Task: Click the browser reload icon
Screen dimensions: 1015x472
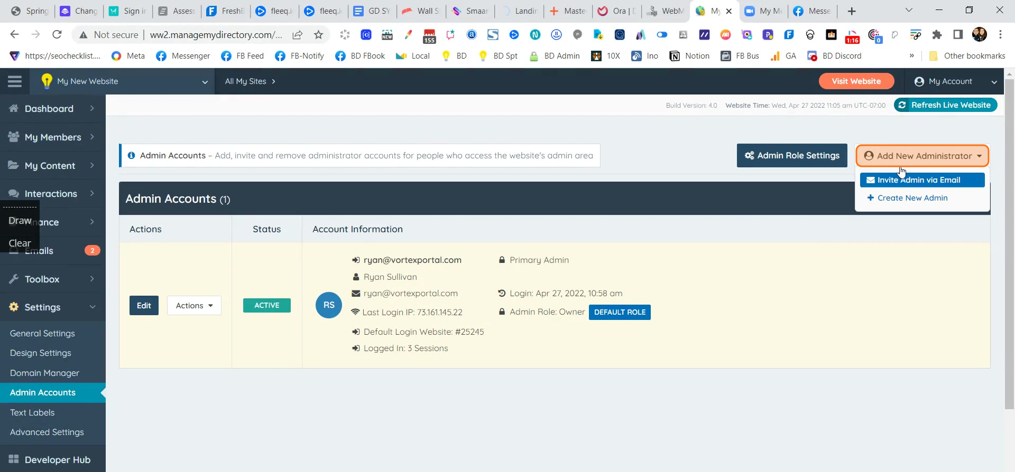Action: (57, 35)
